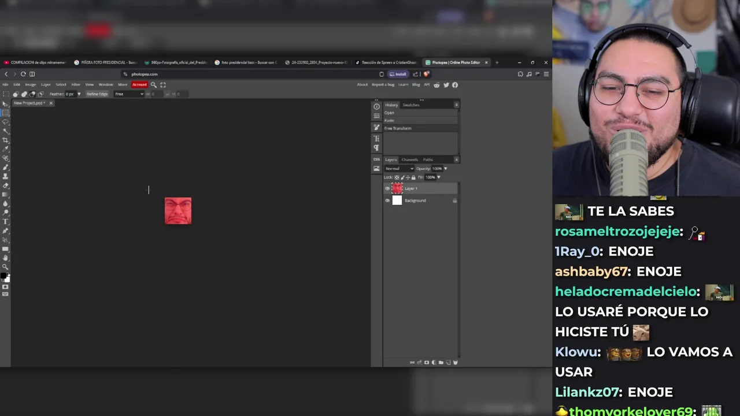Open the Free selection style dropdown
Viewport: 740px width, 416px height.
(129, 94)
